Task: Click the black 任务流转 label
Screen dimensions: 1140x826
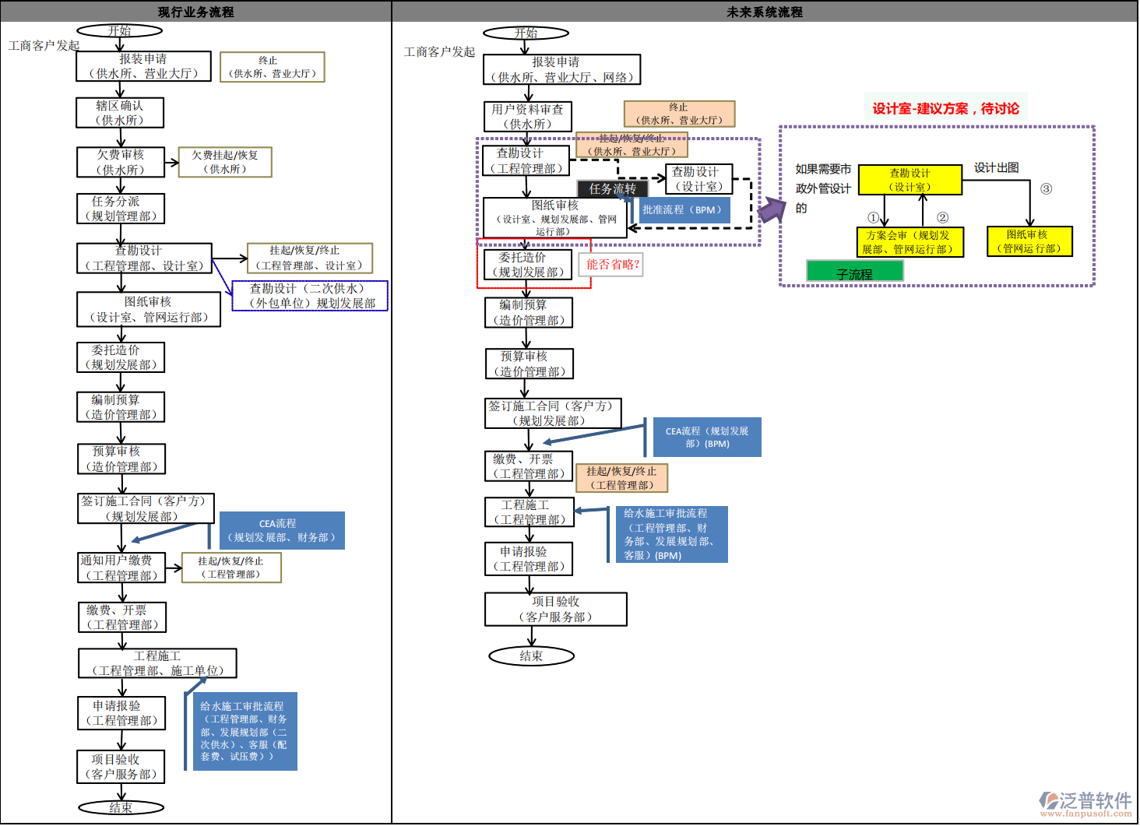Action: (x=612, y=188)
